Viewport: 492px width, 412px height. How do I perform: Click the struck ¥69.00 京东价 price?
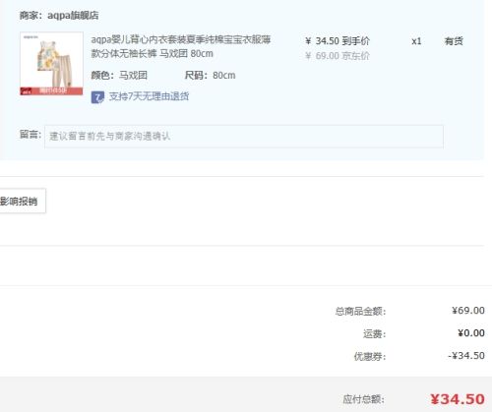pos(338,56)
